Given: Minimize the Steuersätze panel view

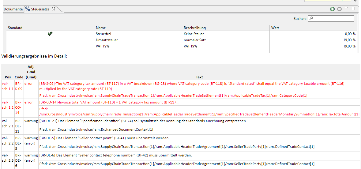Looking at the screenshot, I should click(346, 8).
